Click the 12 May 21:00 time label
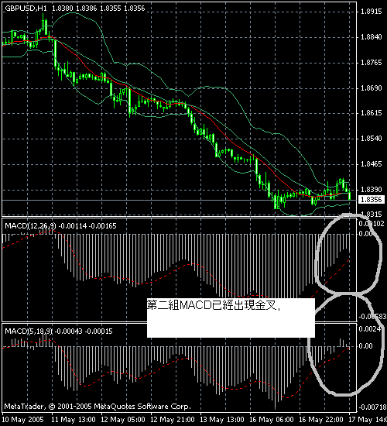 (x=173, y=420)
